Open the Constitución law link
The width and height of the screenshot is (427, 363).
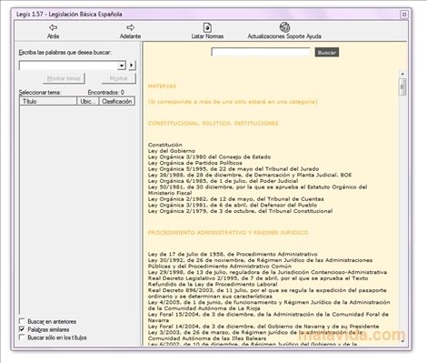tap(165, 145)
